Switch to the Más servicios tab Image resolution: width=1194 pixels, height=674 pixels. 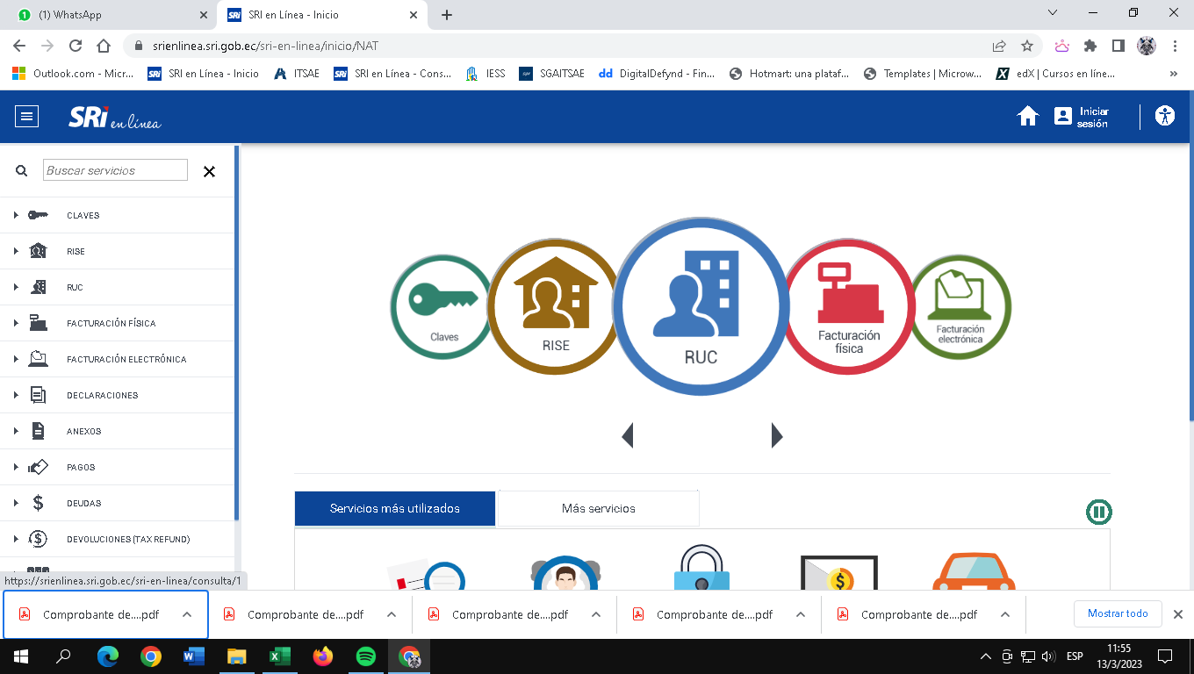(598, 508)
